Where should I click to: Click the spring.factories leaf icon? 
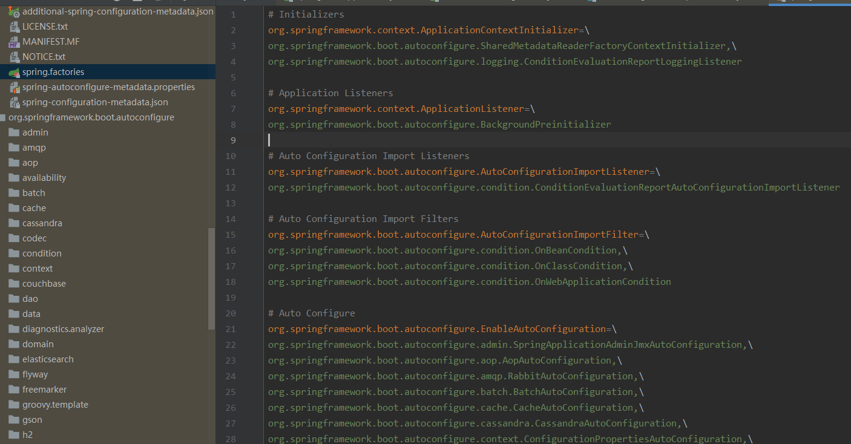14,72
